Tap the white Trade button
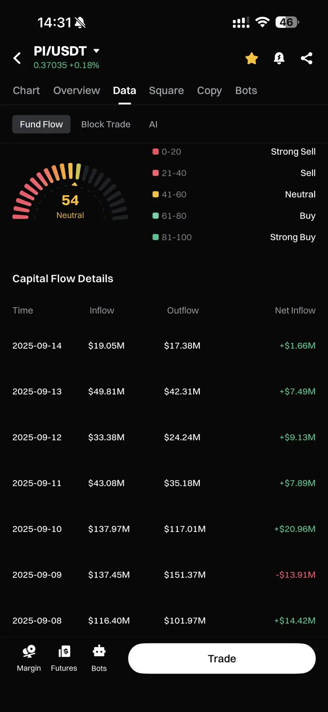328x712 pixels. [x=222, y=658]
